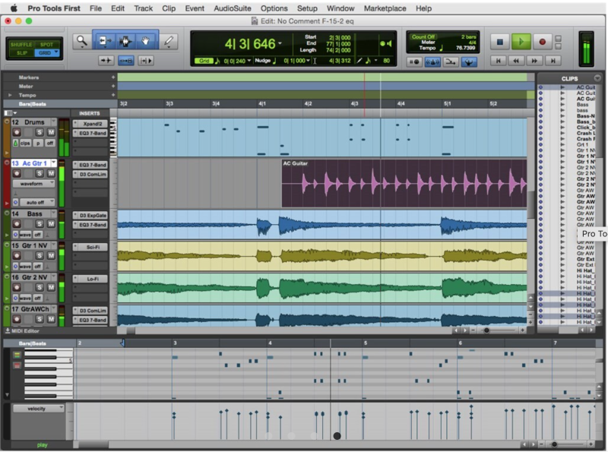The width and height of the screenshot is (608, 452).
Task: Go to End transport button
Action: coord(553,61)
